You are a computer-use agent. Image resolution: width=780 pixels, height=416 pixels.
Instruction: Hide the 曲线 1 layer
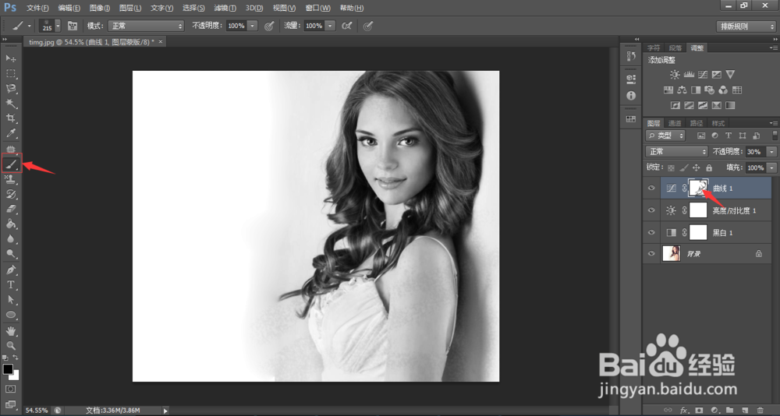[x=651, y=189]
